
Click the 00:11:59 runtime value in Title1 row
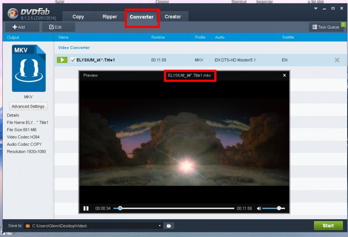pos(159,60)
